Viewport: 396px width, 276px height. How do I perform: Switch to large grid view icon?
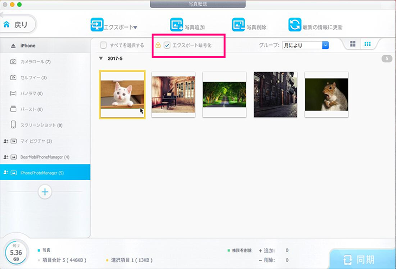tap(353, 44)
